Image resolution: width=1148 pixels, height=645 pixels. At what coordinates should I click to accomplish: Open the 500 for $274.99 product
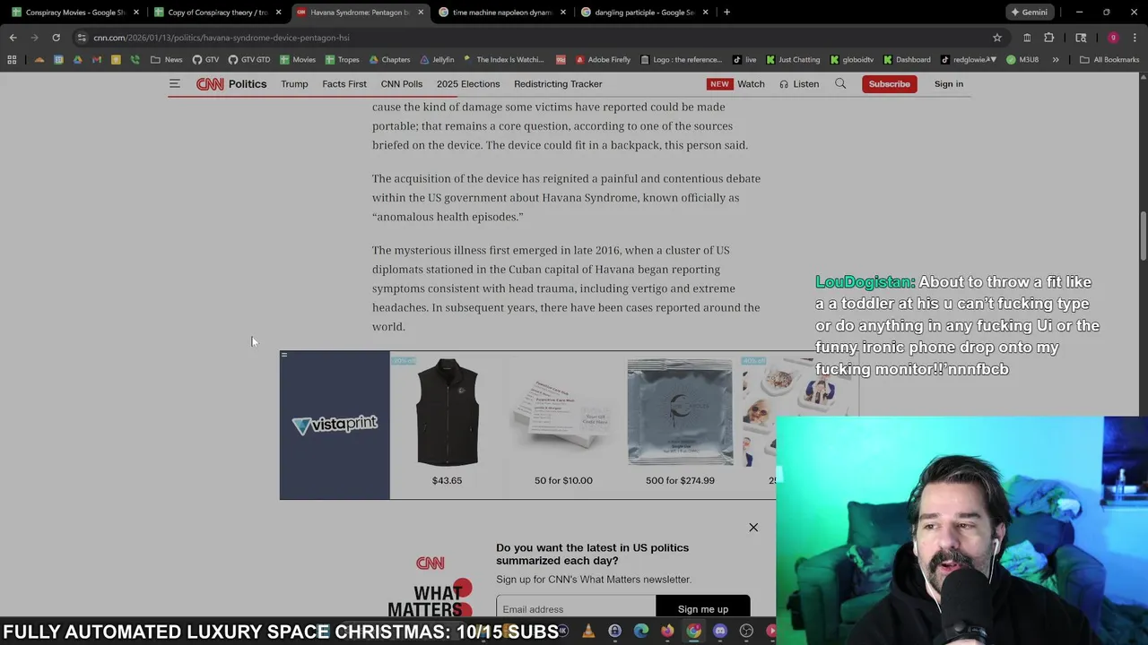click(680, 423)
